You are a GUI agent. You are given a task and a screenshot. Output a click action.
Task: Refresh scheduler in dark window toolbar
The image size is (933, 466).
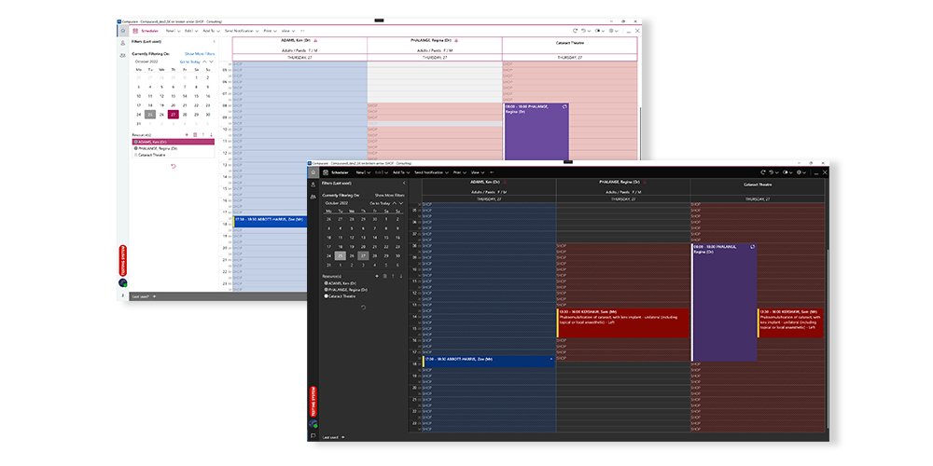click(763, 172)
